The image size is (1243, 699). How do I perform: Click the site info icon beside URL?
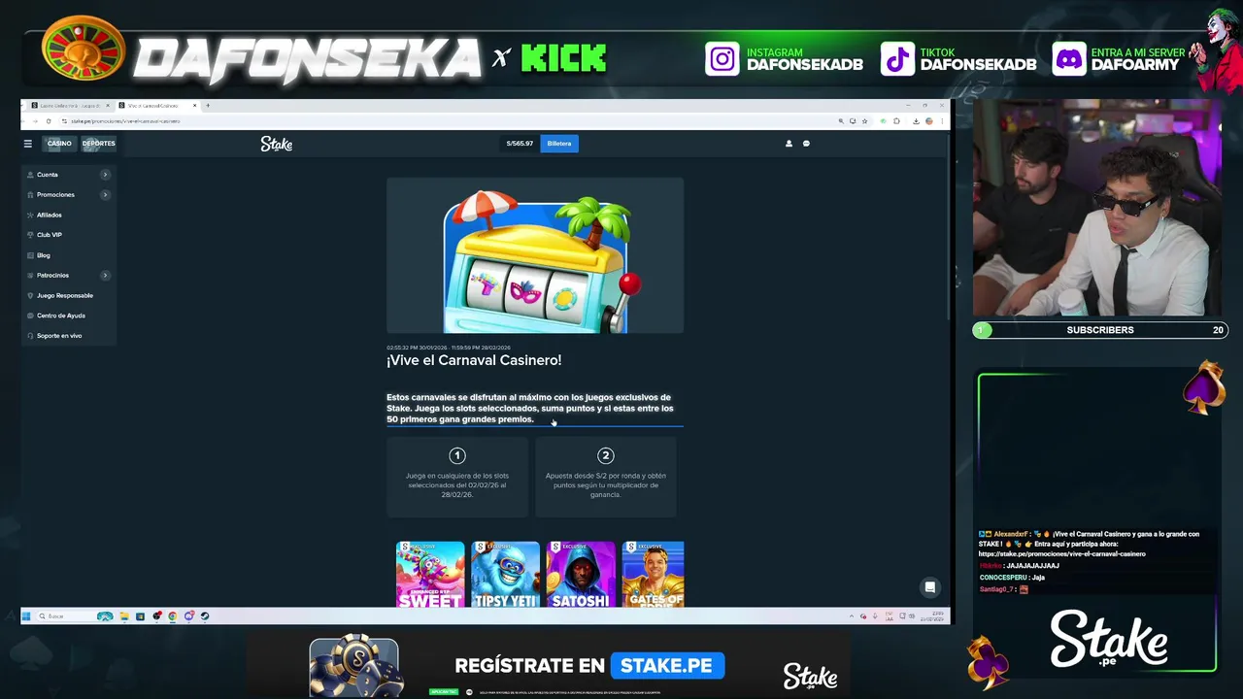click(64, 121)
